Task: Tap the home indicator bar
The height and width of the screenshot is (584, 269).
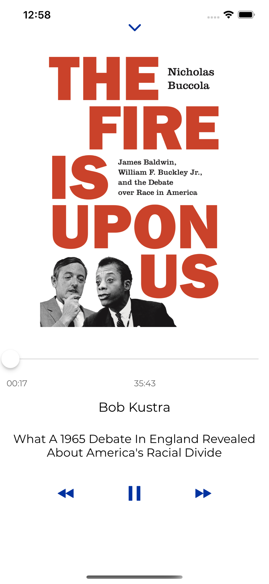Action: point(134,577)
